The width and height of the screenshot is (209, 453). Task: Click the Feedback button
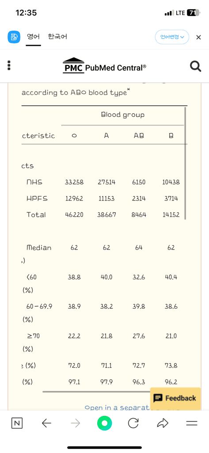[175, 398]
